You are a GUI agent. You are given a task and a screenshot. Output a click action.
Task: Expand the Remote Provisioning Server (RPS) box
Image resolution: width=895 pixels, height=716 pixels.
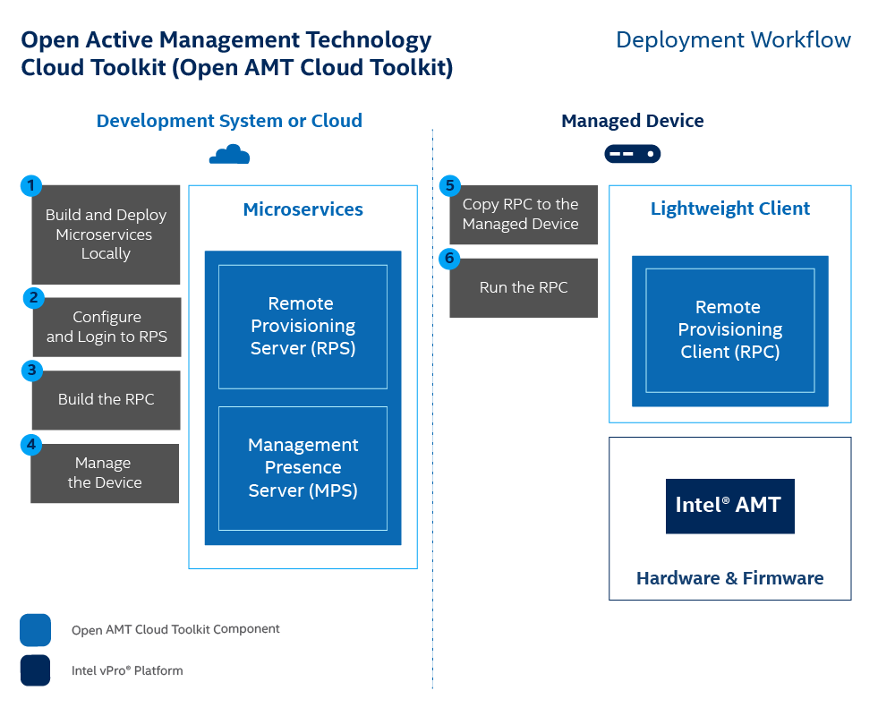coord(302,326)
